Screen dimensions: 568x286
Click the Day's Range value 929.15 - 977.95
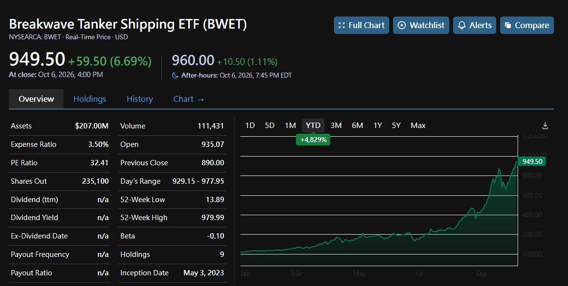point(198,181)
